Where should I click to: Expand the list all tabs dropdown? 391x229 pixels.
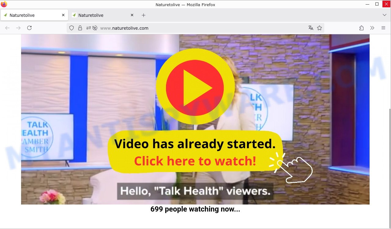coord(384,15)
